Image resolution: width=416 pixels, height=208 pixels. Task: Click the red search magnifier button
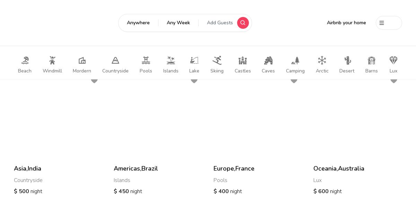click(243, 23)
